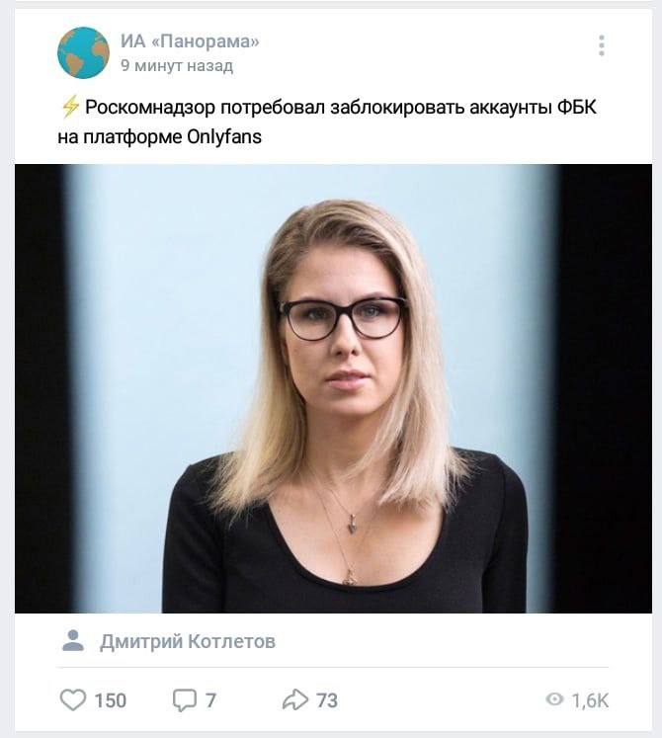This screenshot has width=662, height=738.
Task: Like the post with the heart icon
Action: click(x=73, y=699)
